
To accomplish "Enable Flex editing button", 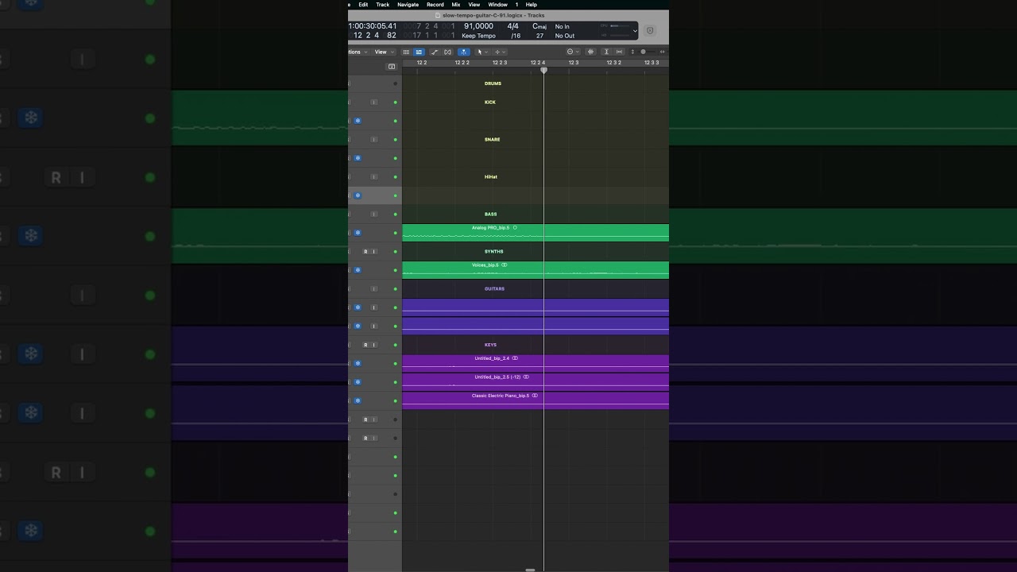I will pos(447,52).
